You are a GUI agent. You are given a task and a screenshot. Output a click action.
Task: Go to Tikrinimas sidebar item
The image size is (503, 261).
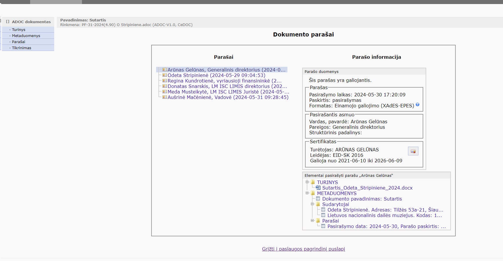click(21, 48)
